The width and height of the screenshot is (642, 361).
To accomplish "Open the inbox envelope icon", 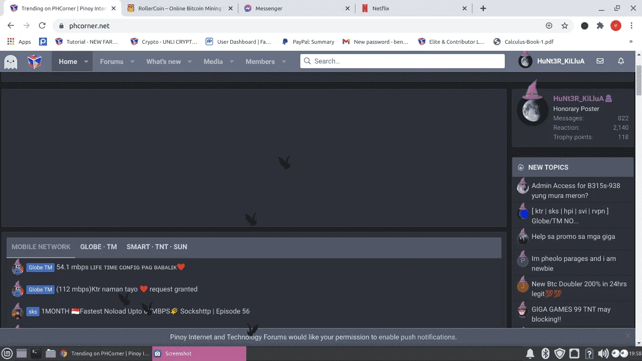I will pyautogui.click(x=600, y=61).
